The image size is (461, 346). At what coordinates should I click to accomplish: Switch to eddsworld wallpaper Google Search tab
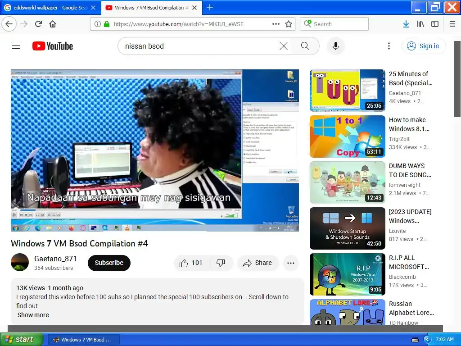click(50, 8)
